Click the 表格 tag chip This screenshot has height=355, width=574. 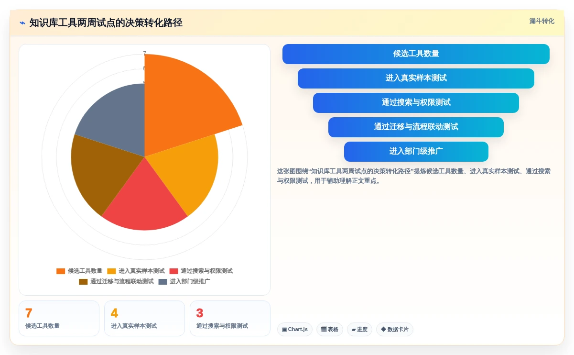pos(330,330)
